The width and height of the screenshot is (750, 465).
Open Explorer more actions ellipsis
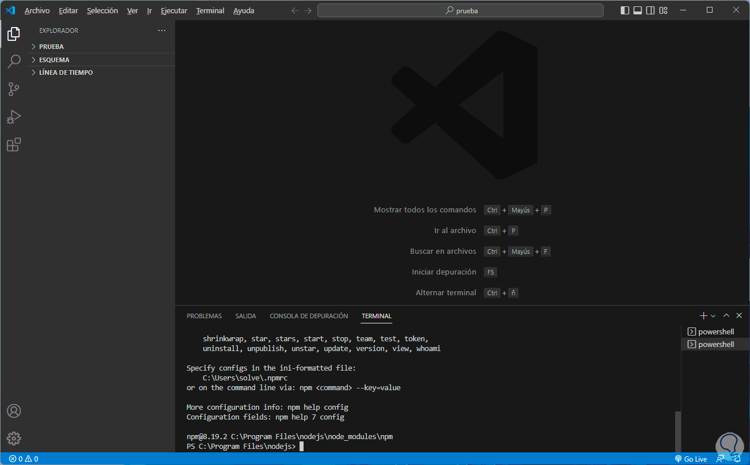click(x=162, y=31)
